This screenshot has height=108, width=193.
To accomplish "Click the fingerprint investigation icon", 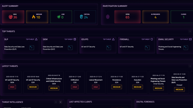I will click(x=108, y=17).
